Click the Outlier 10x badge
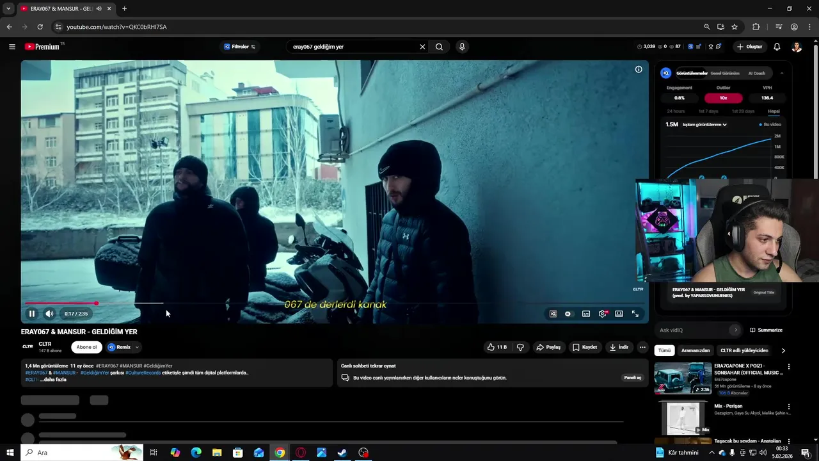This screenshot has width=819, height=461. click(x=723, y=98)
